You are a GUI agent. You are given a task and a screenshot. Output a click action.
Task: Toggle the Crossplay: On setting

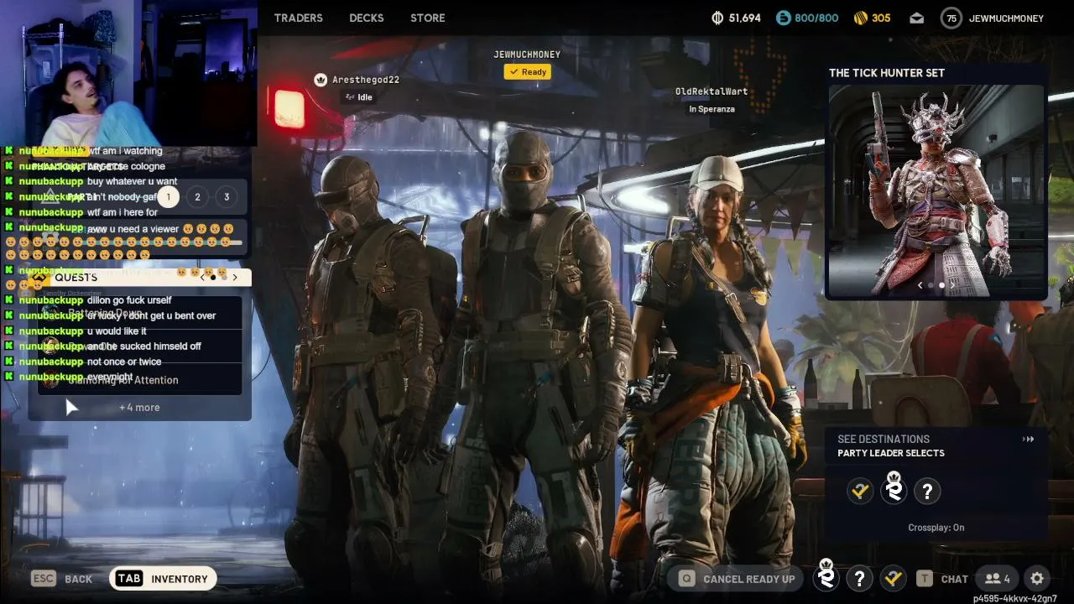tap(936, 528)
